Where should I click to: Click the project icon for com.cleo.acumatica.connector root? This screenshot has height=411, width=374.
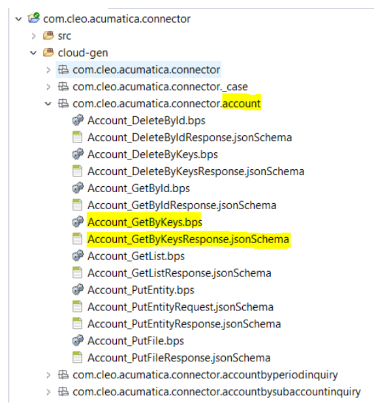34,18
